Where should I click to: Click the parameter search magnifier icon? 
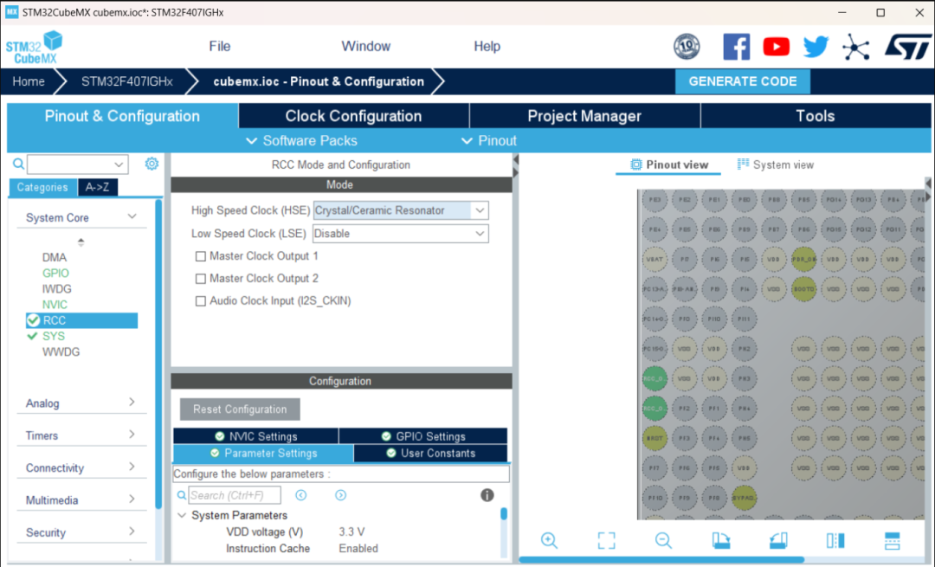click(x=182, y=495)
